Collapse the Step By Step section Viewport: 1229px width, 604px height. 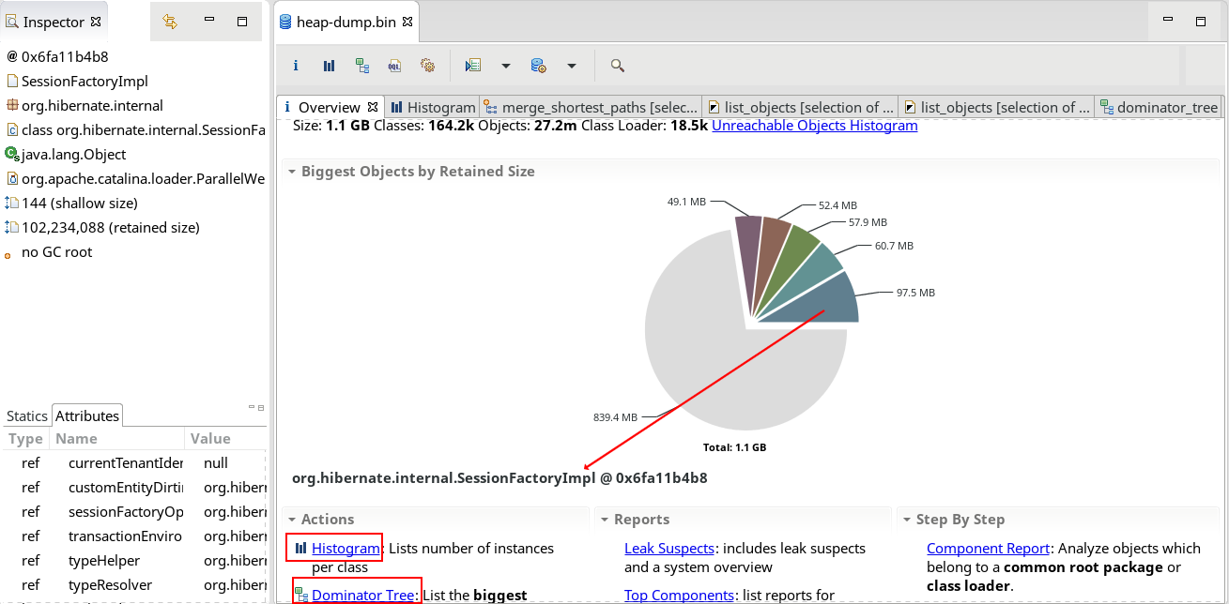coord(907,520)
